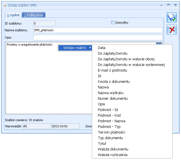Cancel with the red X icon button
181x160 pixels.
pos(171,29)
